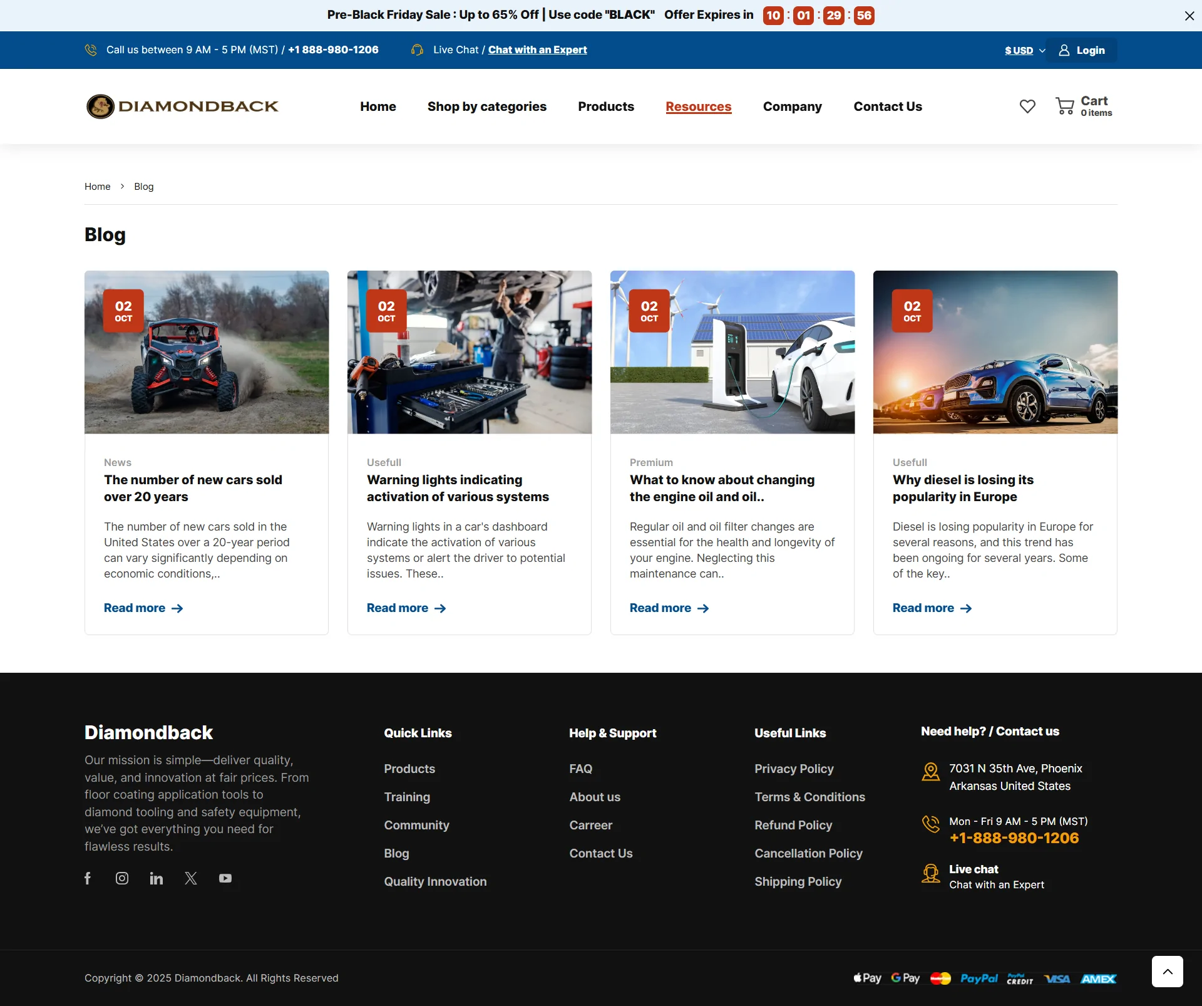Click the PayPal Credit icon
The height and width of the screenshot is (1006, 1202).
click(1020, 979)
